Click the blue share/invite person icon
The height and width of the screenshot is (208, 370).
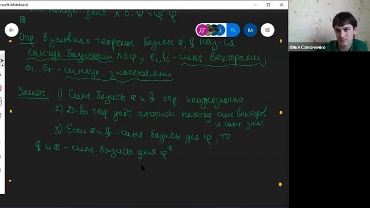pyautogui.click(x=233, y=30)
